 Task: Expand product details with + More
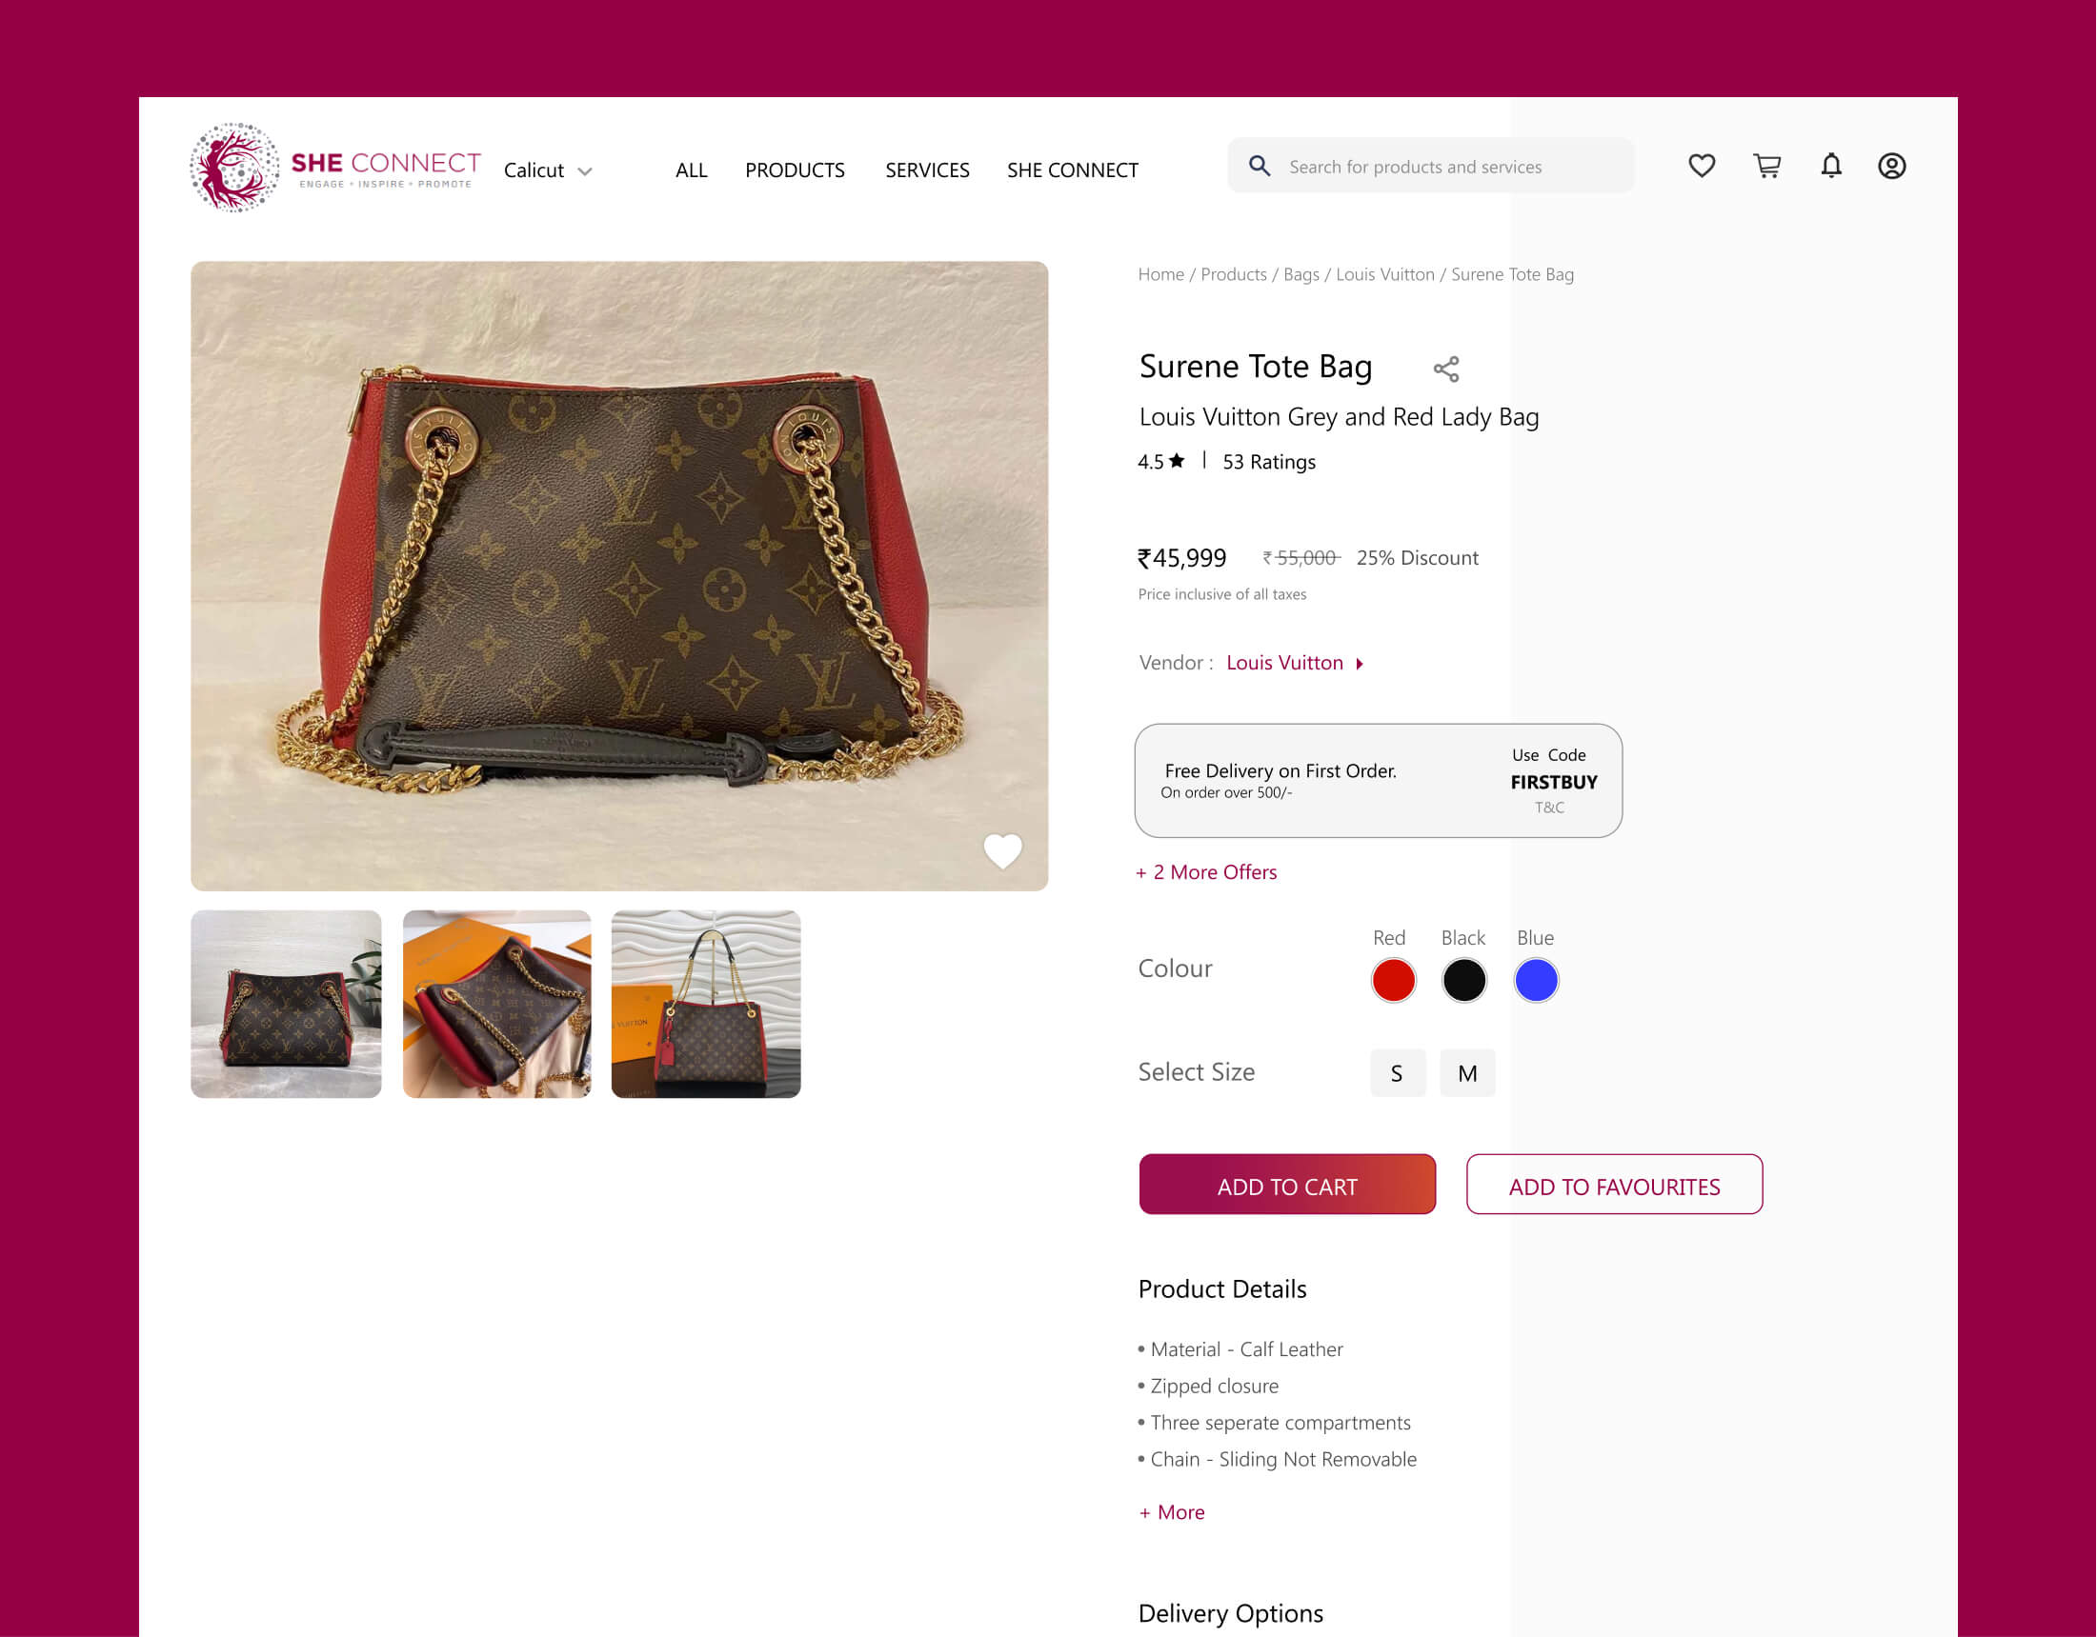[1173, 1512]
